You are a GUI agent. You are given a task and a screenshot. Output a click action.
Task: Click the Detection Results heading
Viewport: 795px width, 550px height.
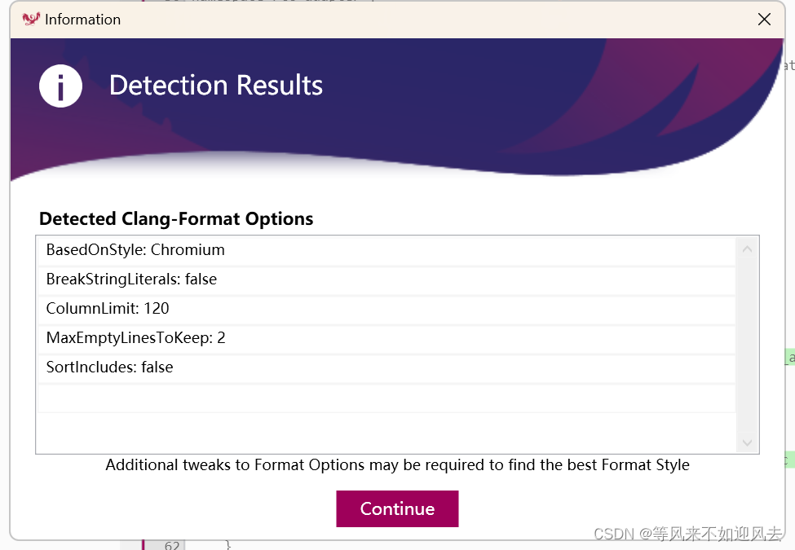[215, 85]
